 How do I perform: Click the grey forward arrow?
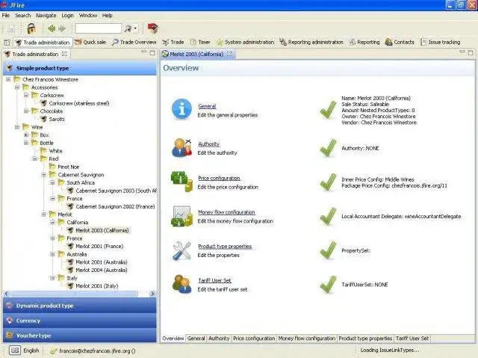62,28
